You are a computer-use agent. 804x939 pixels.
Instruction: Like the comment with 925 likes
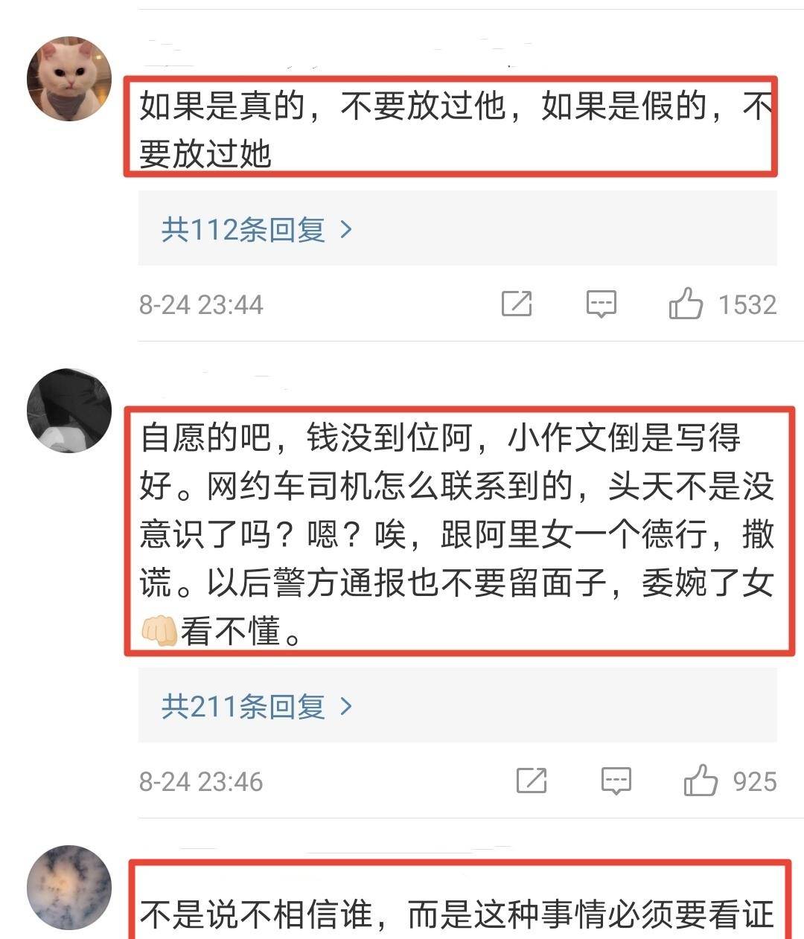pyautogui.click(x=701, y=781)
